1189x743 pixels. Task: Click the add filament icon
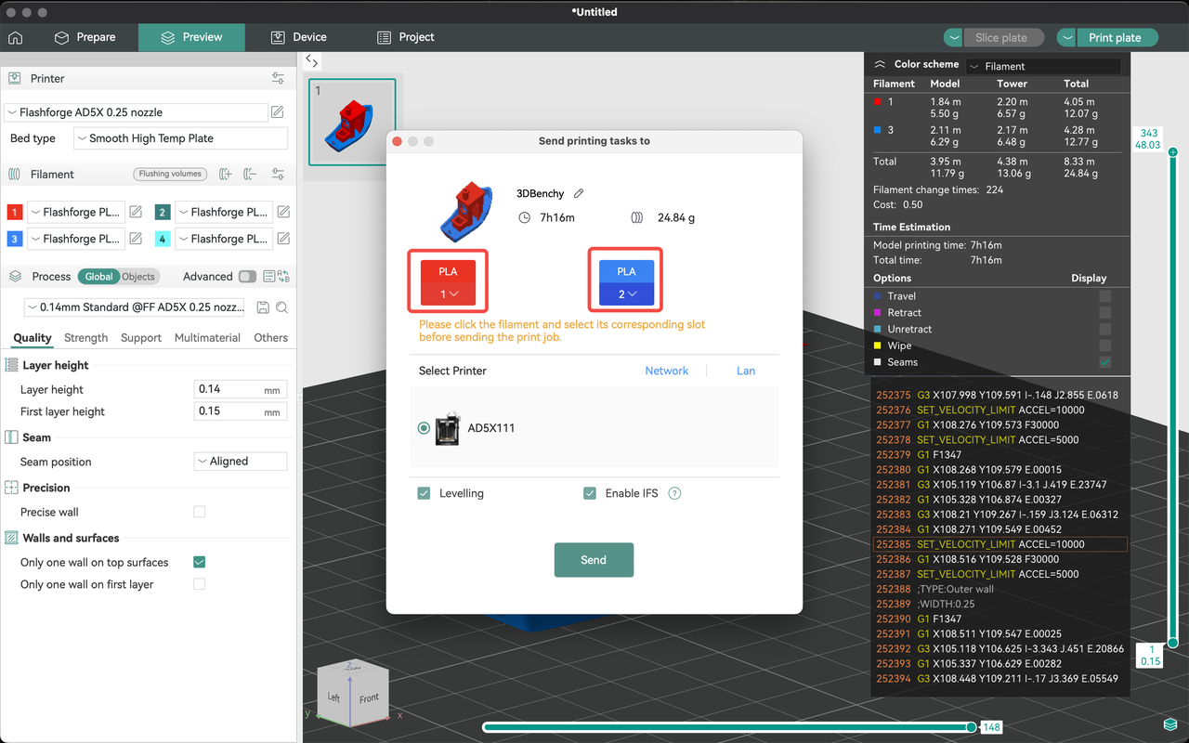click(x=226, y=174)
